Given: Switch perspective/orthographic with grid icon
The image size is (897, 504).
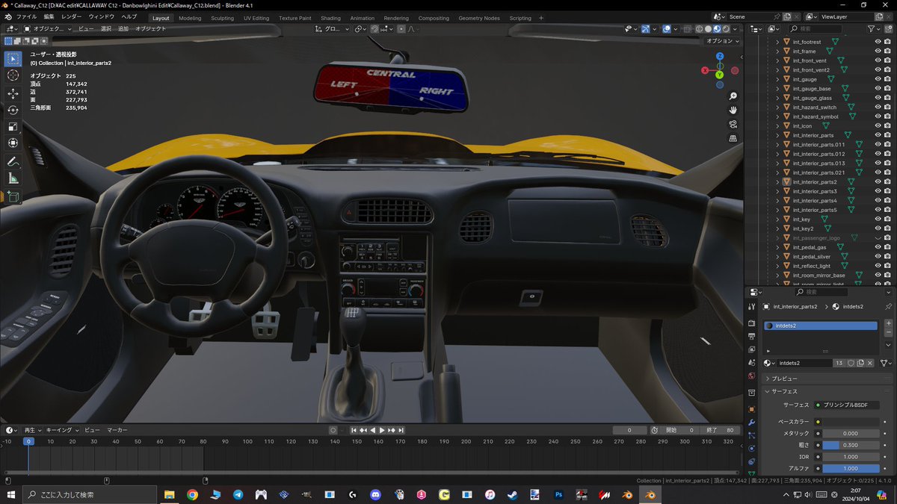Looking at the screenshot, I should tap(733, 138).
